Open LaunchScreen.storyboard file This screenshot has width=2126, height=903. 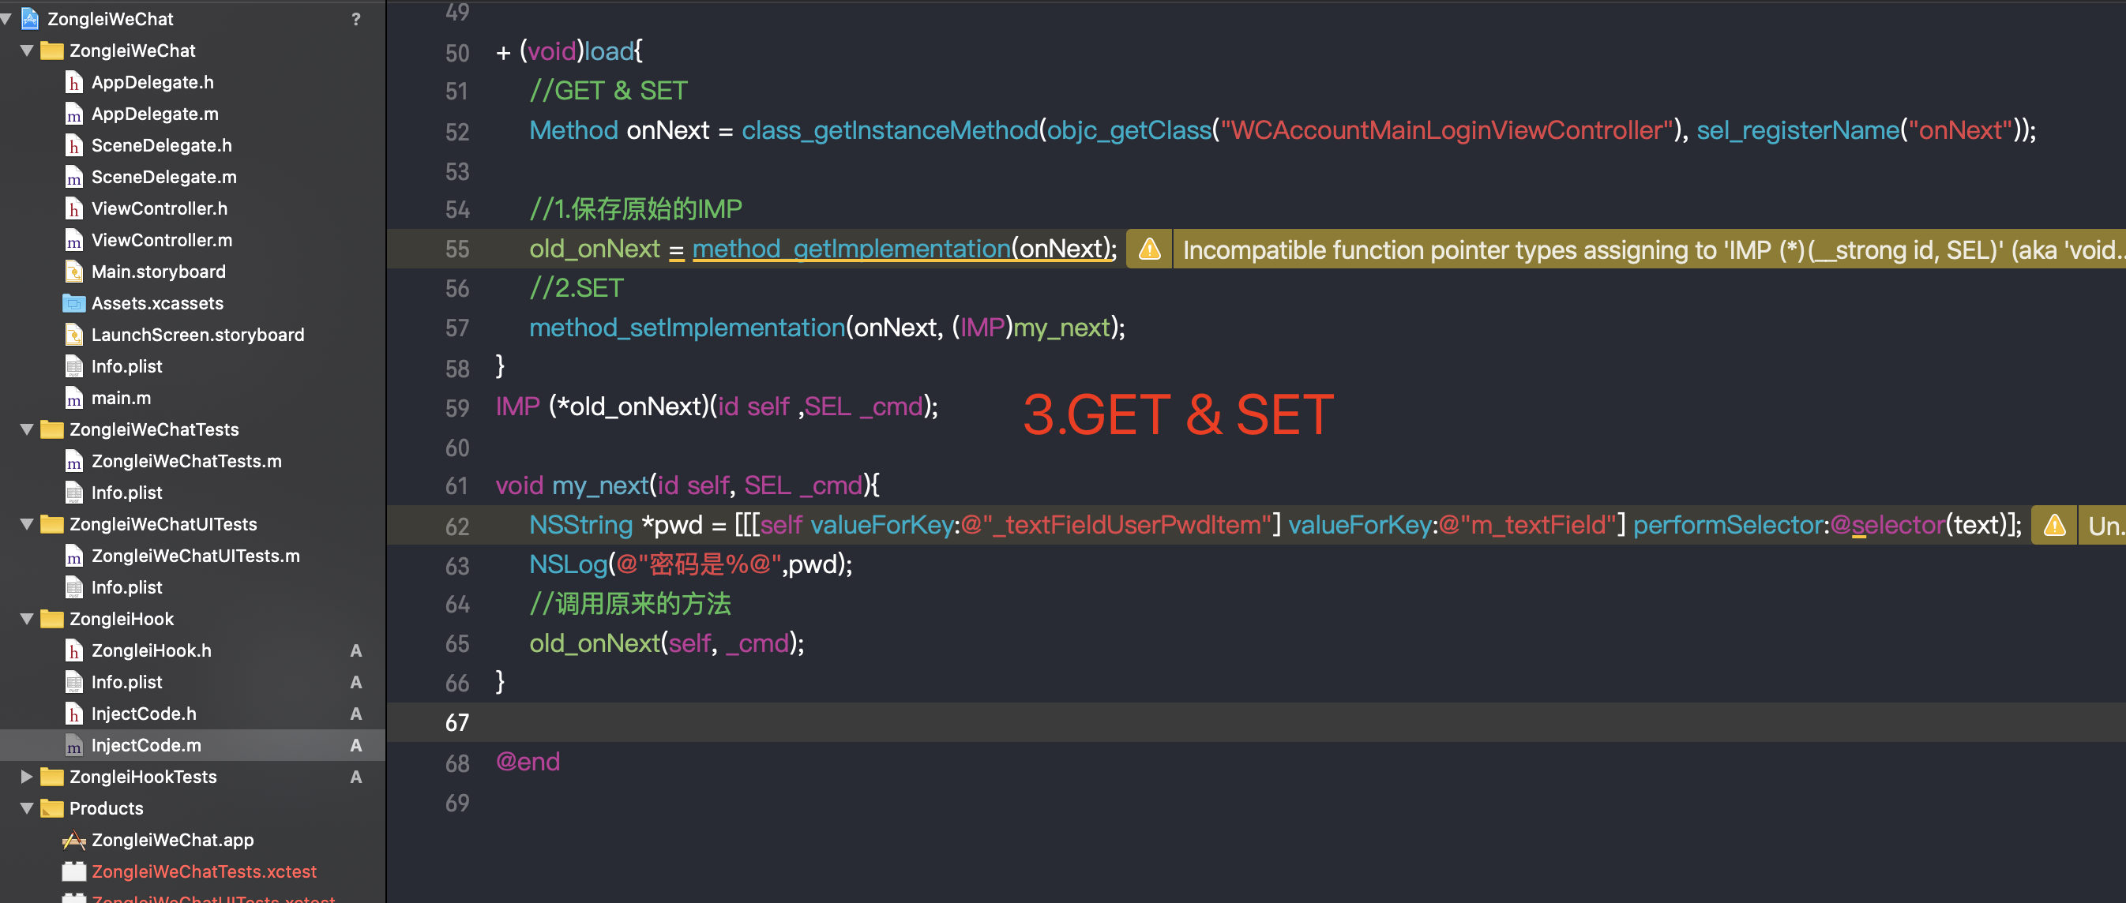[x=197, y=335]
